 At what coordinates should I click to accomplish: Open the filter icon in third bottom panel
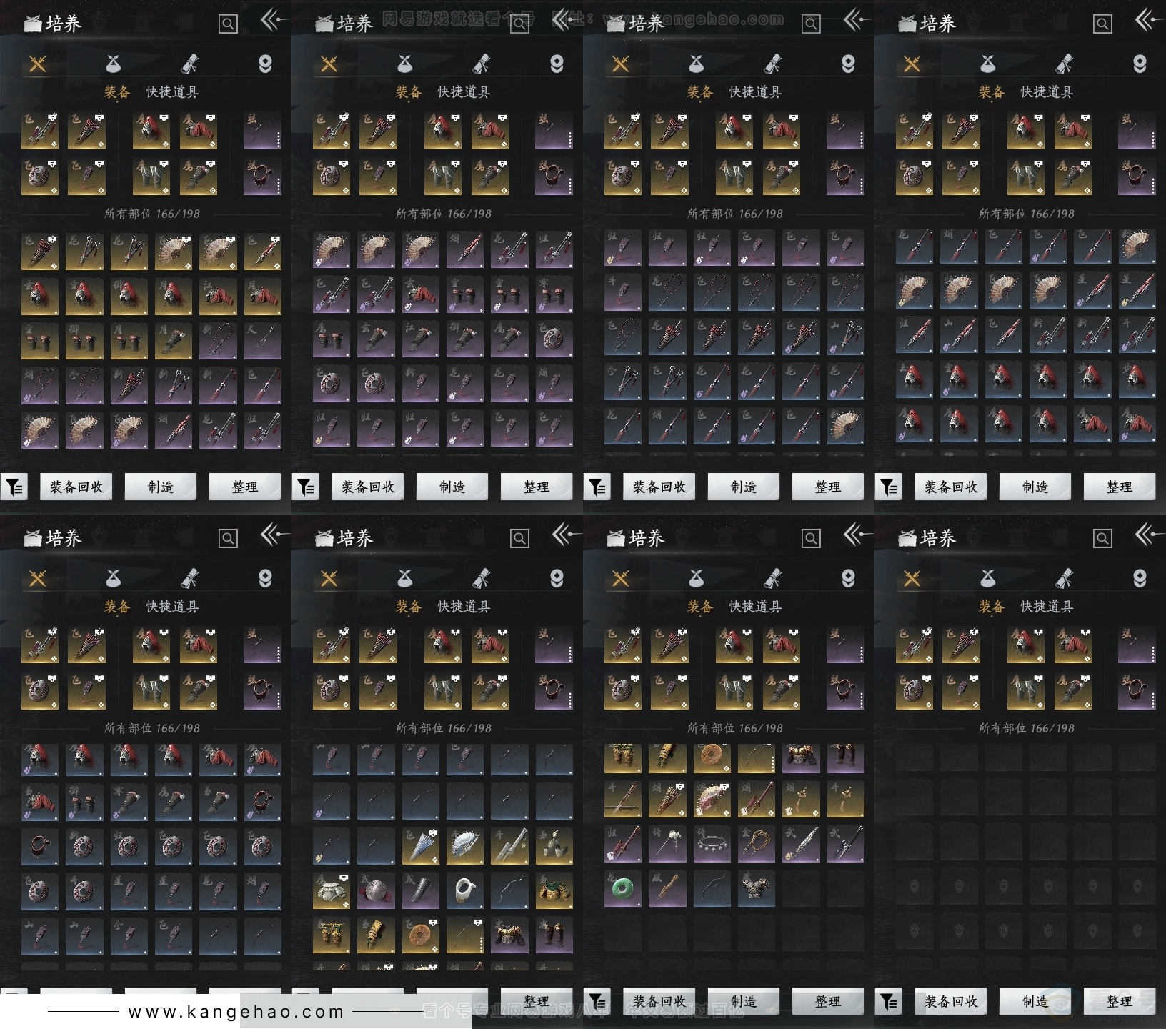tap(597, 1002)
